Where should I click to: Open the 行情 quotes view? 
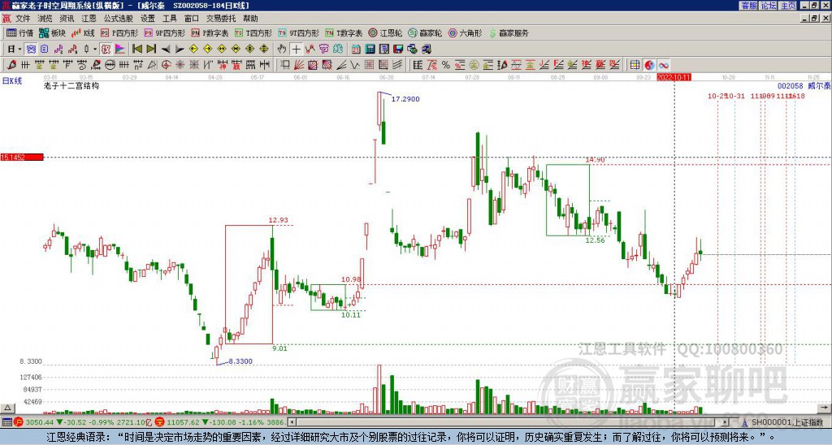(20, 32)
